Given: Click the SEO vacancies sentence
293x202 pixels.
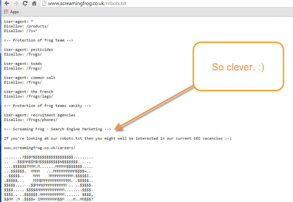Looking at the screenshot, I should [118, 138].
